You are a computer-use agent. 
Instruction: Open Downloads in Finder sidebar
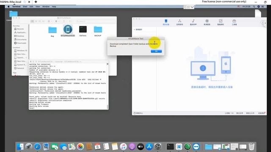click(x=20, y=43)
